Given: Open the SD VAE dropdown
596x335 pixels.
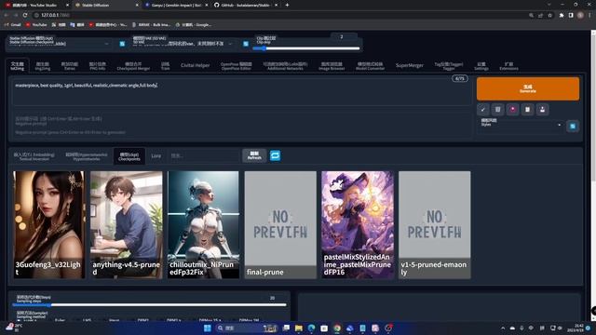Looking at the screenshot, I should [183, 44].
